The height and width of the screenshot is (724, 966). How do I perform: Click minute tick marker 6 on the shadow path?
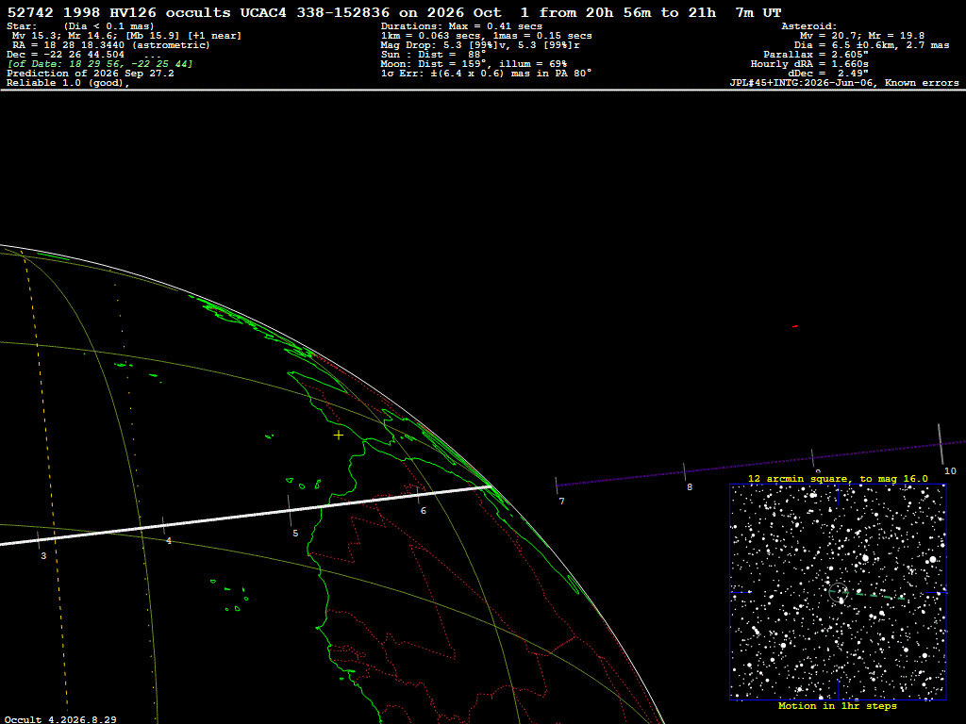click(418, 492)
